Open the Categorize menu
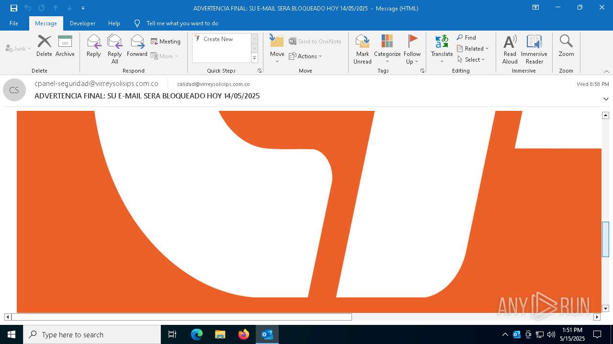This screenshot has width=613, height=344. click(387, 49)
